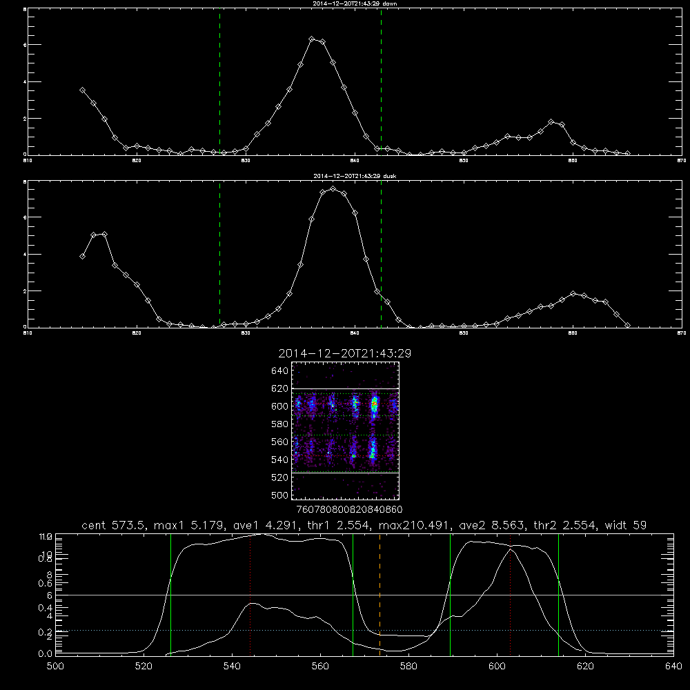Click the heatmap x-axis tick labels row
Viewport: 690px width, 690px height.
coord(350,510)
